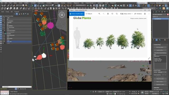Expand the Trees_New layer arrow
Image resolution: width=169 pixels, height=95 pixels.
[x=3, y=42]
